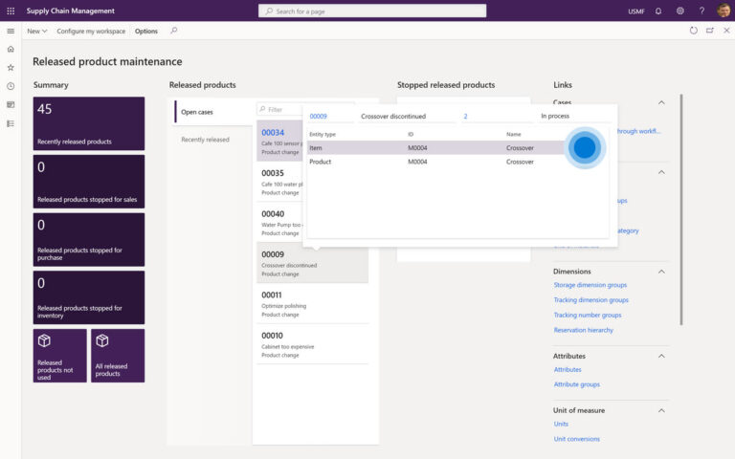Click the action pane search magnifier icon
This screenshot has height=459, width=735.
174,31
